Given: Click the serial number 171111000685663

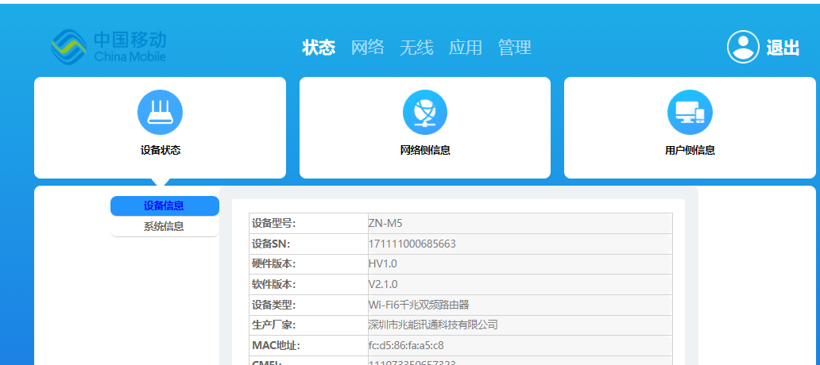Looking at the screenshot, I should tap(412, 244).
